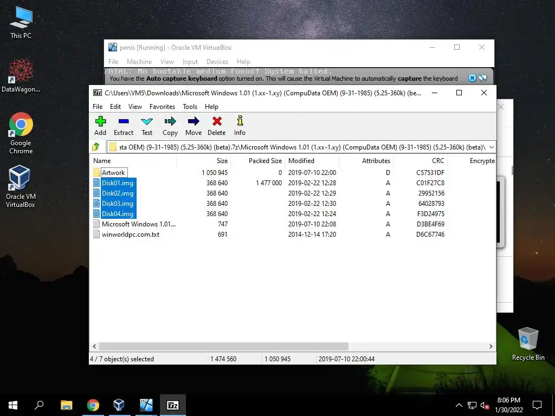The height and width of the screenshot is (416, 555).
Task: Open the 7-Zip Help menu
Action: tap(212, 107)
